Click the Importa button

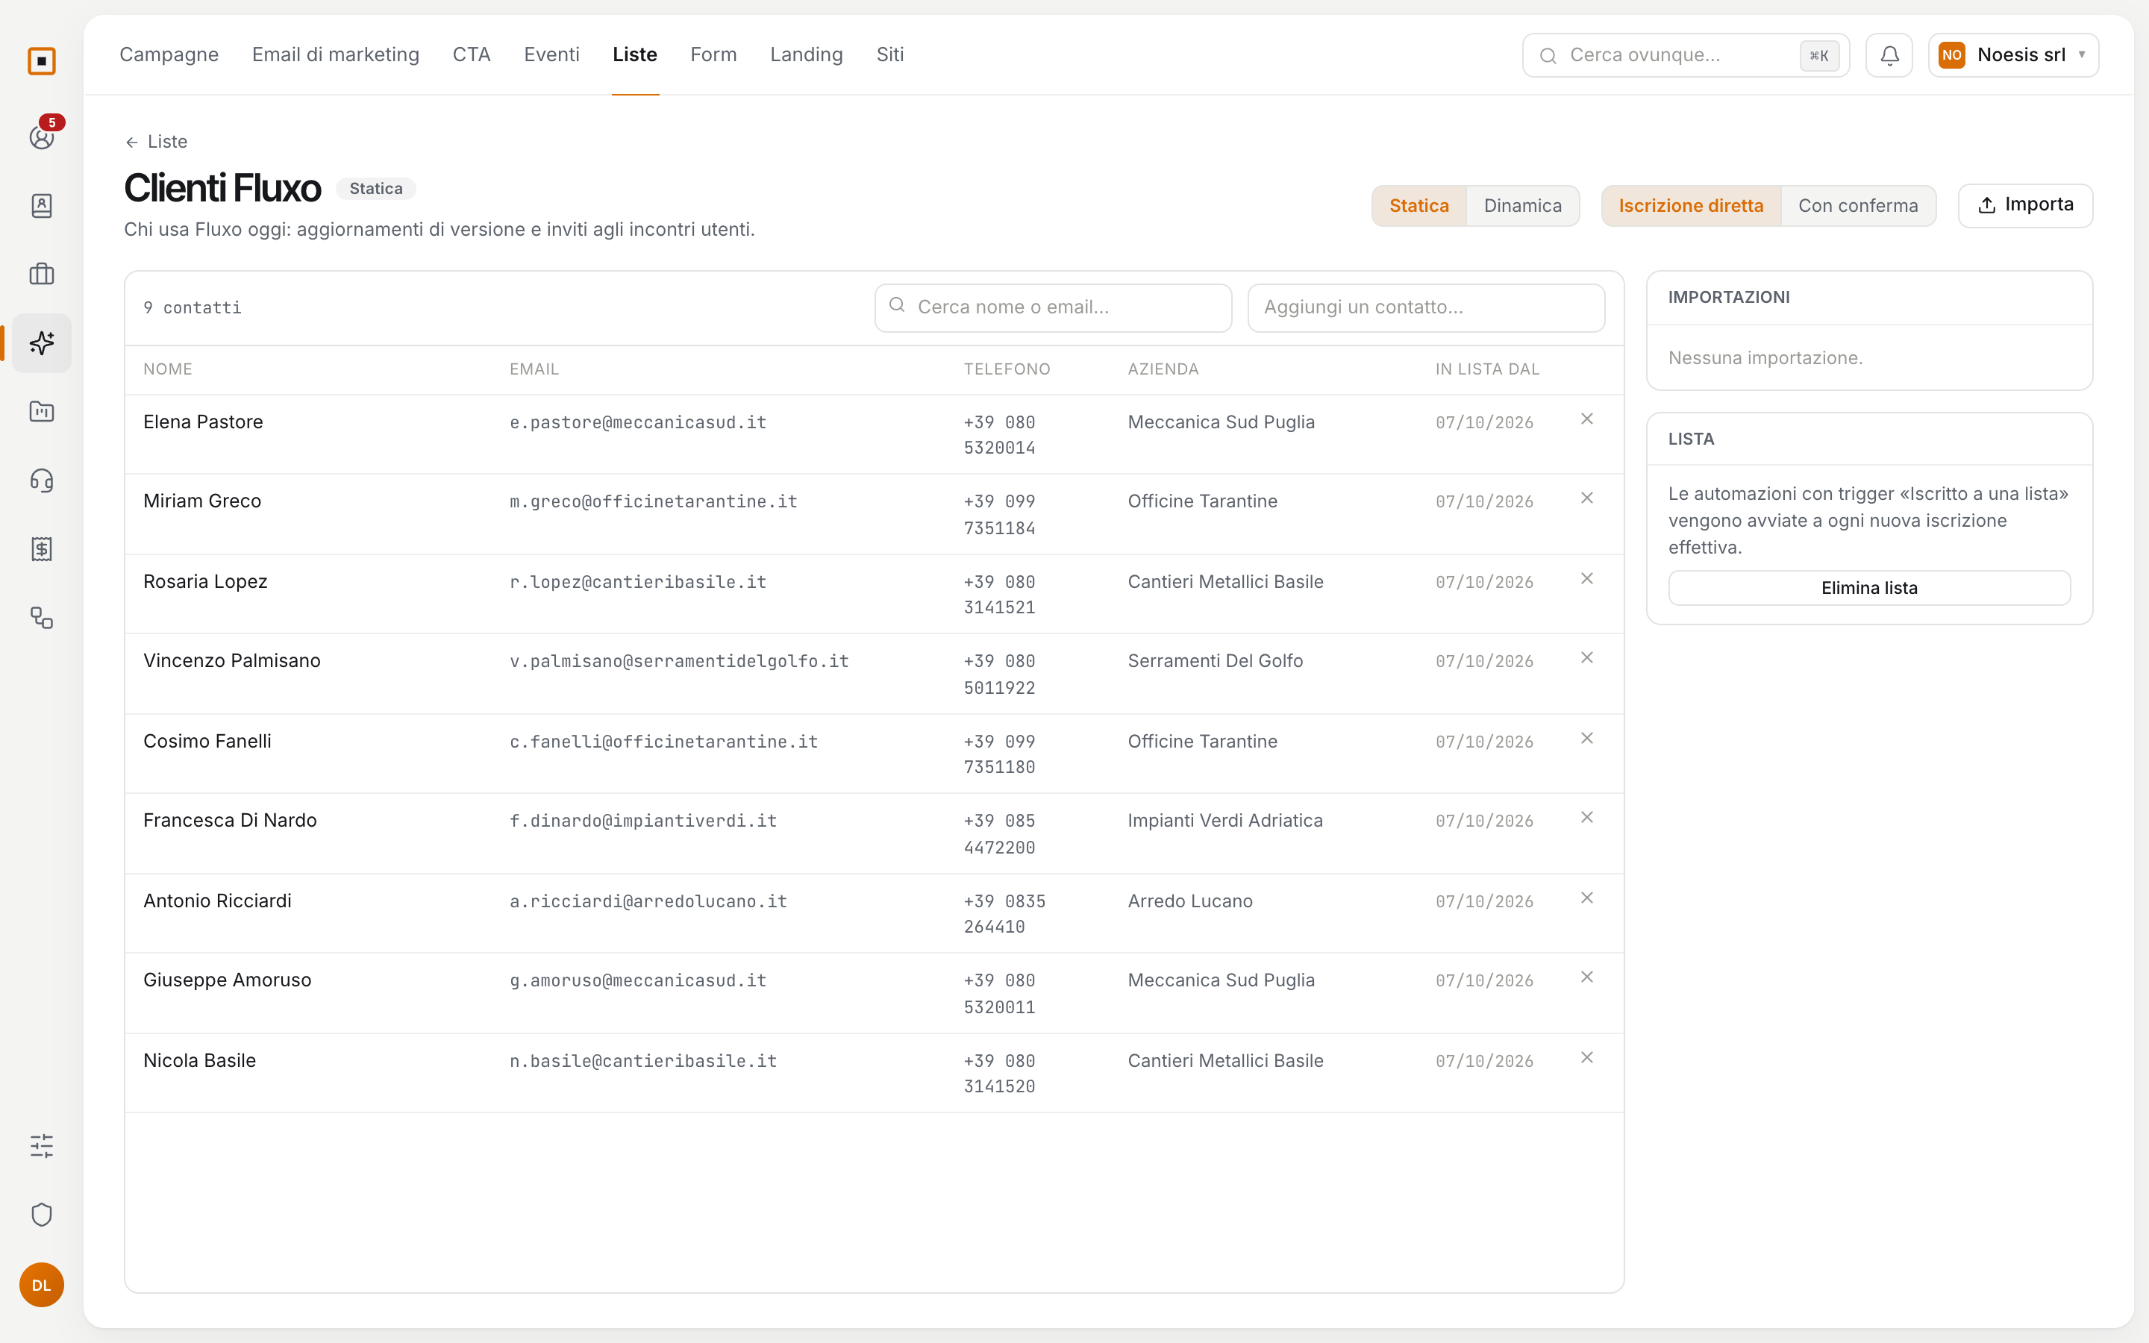click(x=2024, y=205)
